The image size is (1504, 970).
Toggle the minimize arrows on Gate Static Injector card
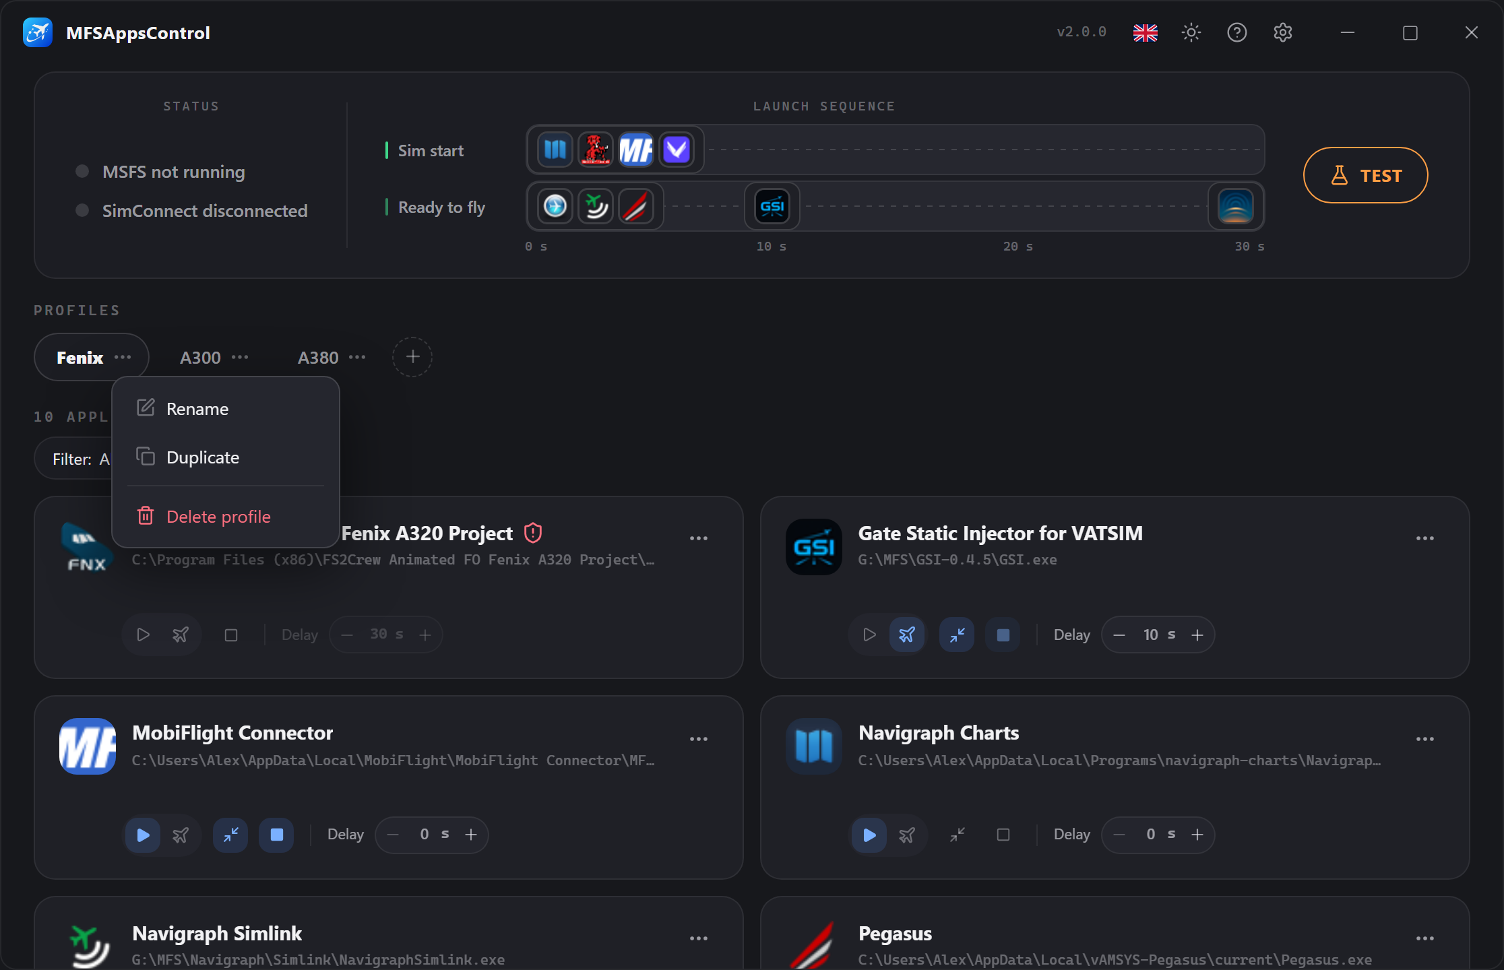point(957,635)
